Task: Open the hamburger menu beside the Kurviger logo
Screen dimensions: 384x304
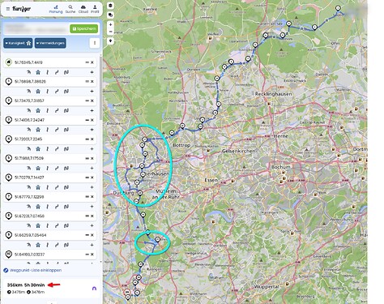Action: pos(8,9)
